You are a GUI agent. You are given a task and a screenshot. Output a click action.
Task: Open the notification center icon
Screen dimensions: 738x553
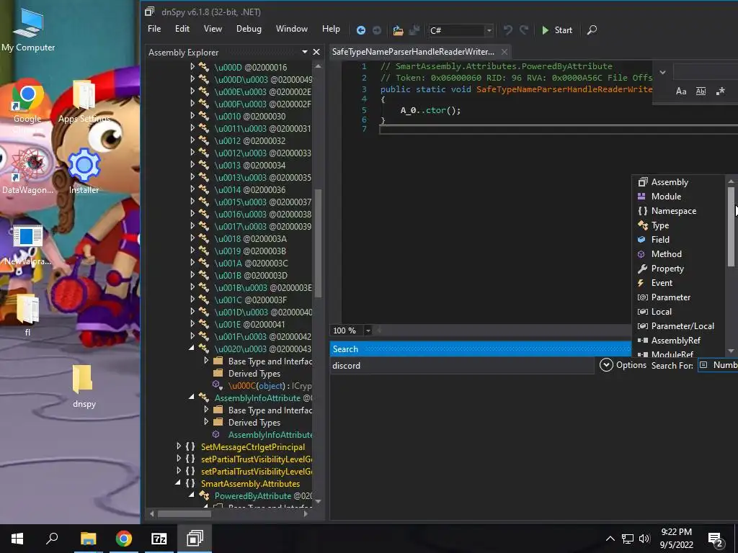coord(716,539)
